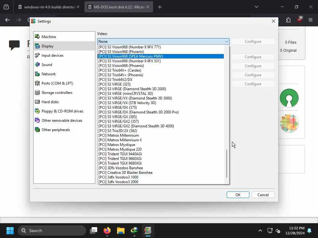This screenshot has height=238, width=318.
Task: Click the video list scrollbar thumb
Action: coord(227,164)
